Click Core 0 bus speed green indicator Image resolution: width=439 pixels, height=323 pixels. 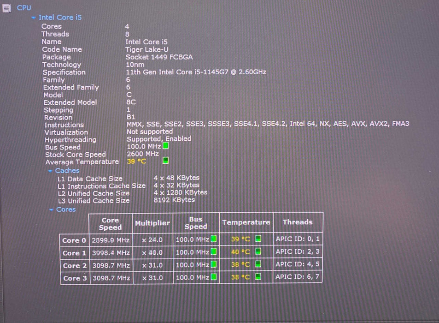click(x=214, y=239)
